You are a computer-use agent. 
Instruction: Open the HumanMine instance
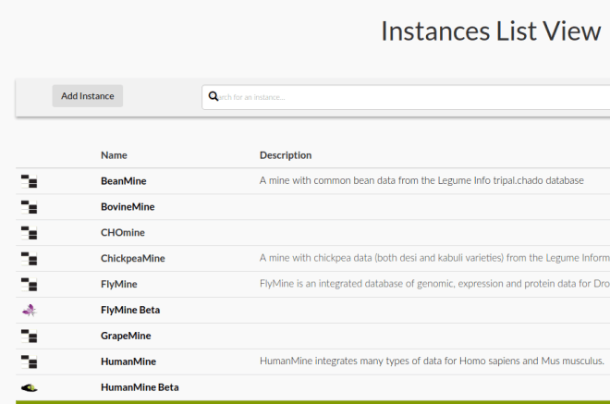pos(128,361)
